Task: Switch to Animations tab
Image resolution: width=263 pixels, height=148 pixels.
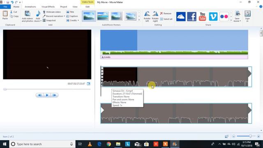Action: pyautogui.click(x=30, y=7)
